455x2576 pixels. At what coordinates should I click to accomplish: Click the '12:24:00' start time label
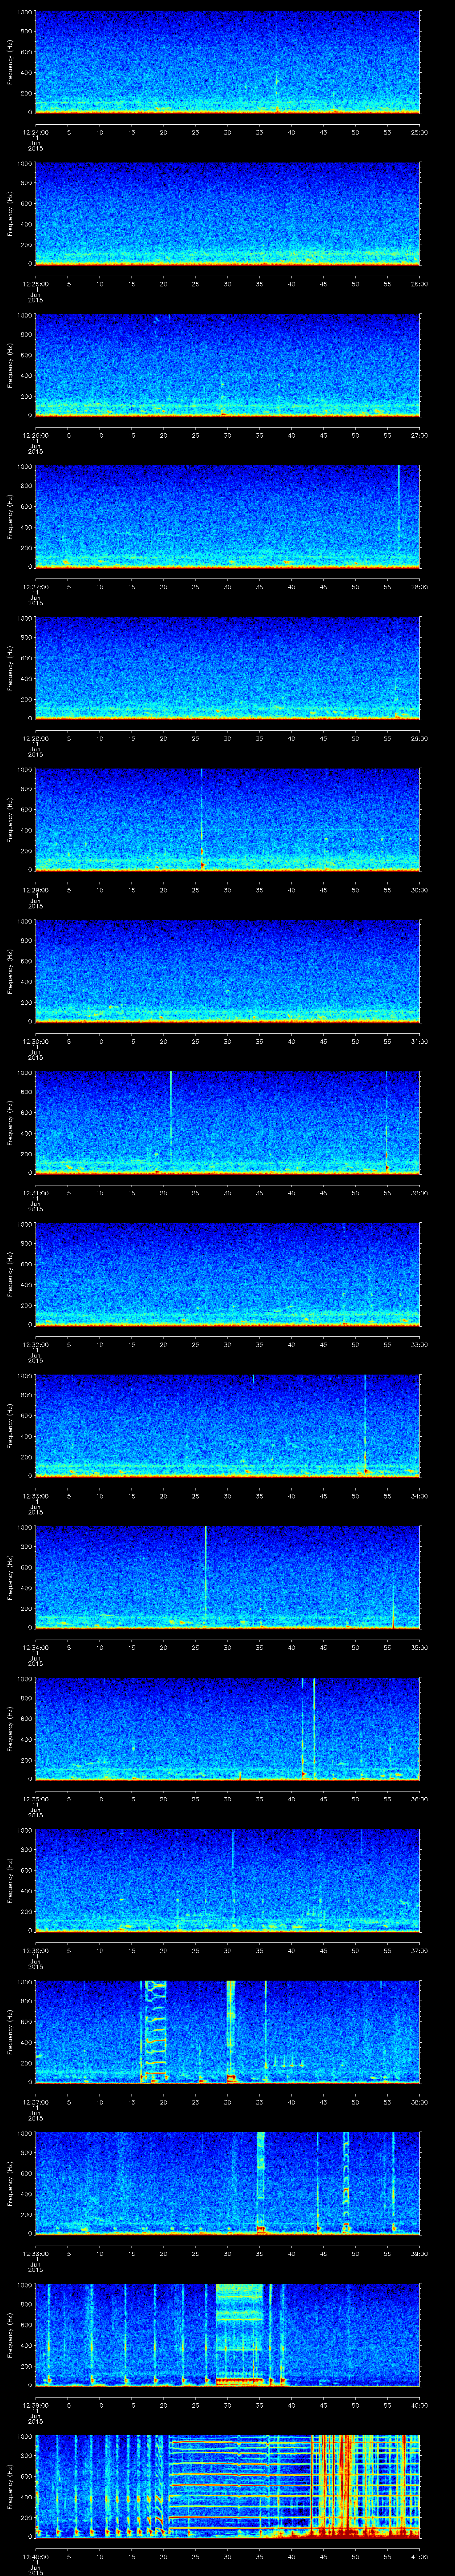35,132
